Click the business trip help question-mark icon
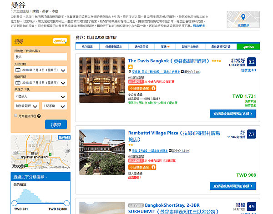The image size is (273, 214). (39, 116)
